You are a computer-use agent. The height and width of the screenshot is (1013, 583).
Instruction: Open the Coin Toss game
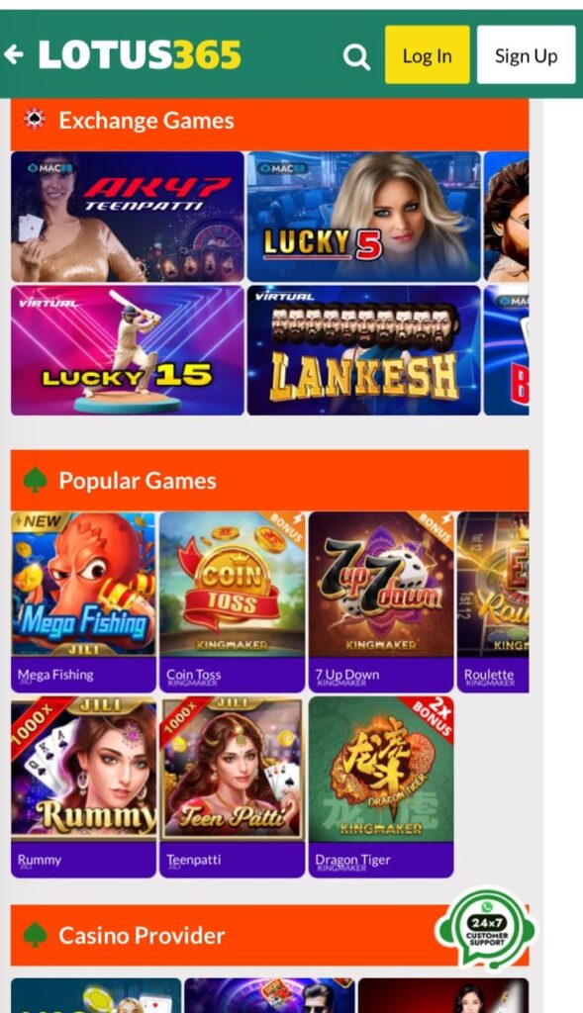click(232, 602)
